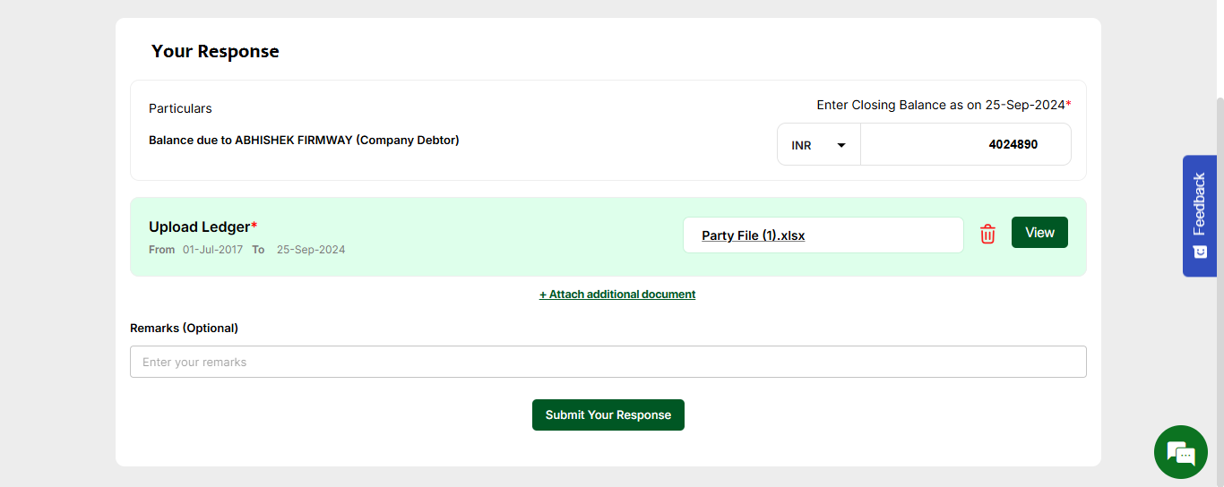Click into the Remarks text box
Viewport: 1224px width, 487px height.
(x=608, y=362)
